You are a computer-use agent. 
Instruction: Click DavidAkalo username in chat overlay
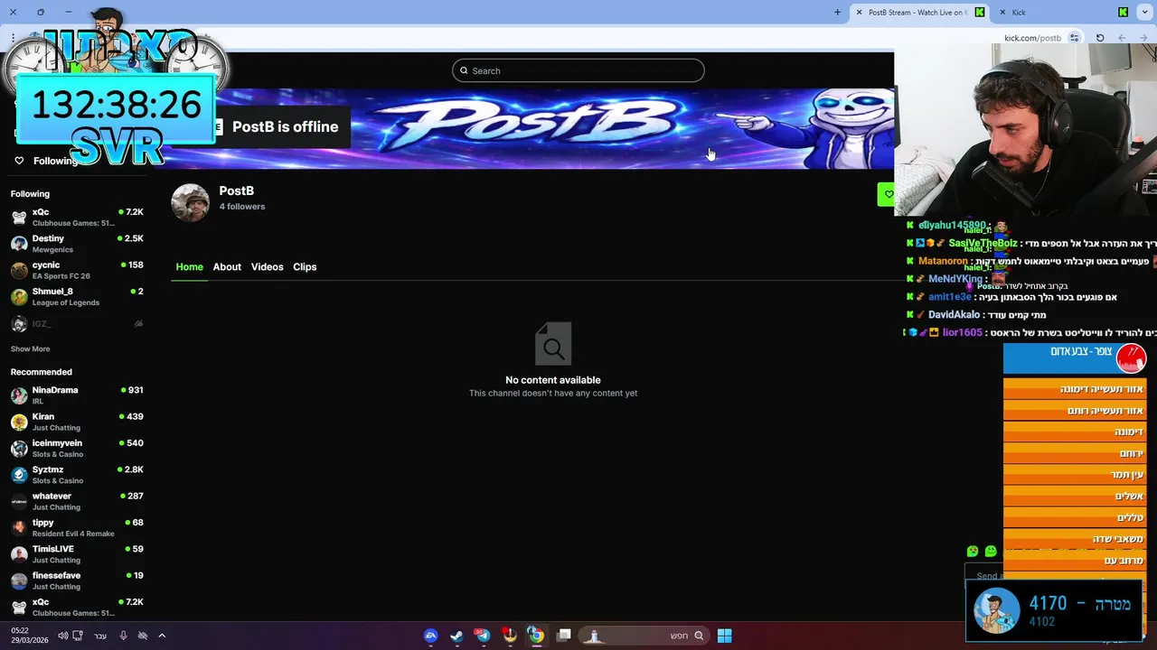click(954, 315)
